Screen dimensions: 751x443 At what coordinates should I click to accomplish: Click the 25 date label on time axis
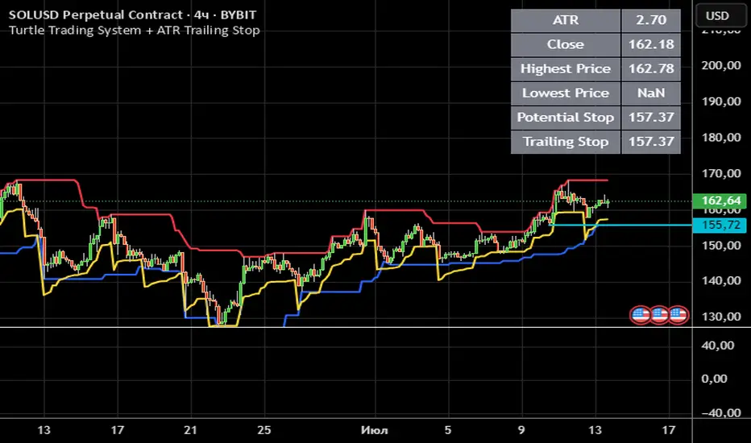264,430
